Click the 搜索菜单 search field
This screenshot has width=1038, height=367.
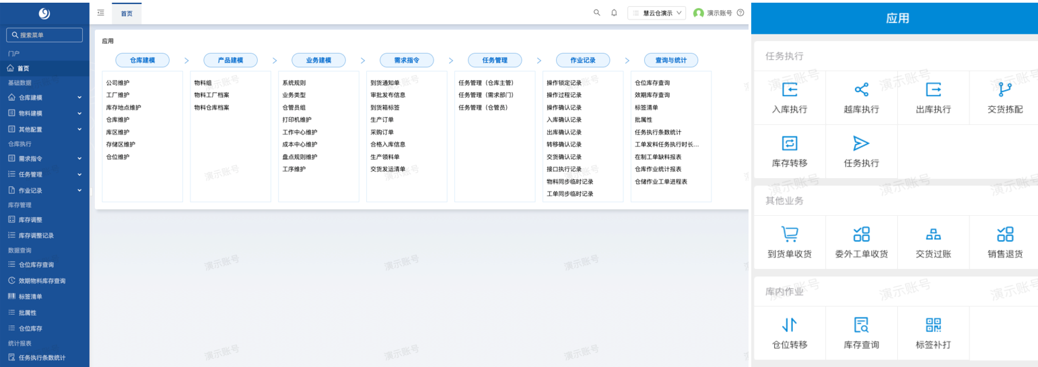(44, 35)
